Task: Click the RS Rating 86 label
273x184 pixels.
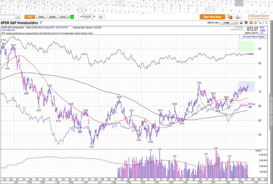Action: pos(251,105)
